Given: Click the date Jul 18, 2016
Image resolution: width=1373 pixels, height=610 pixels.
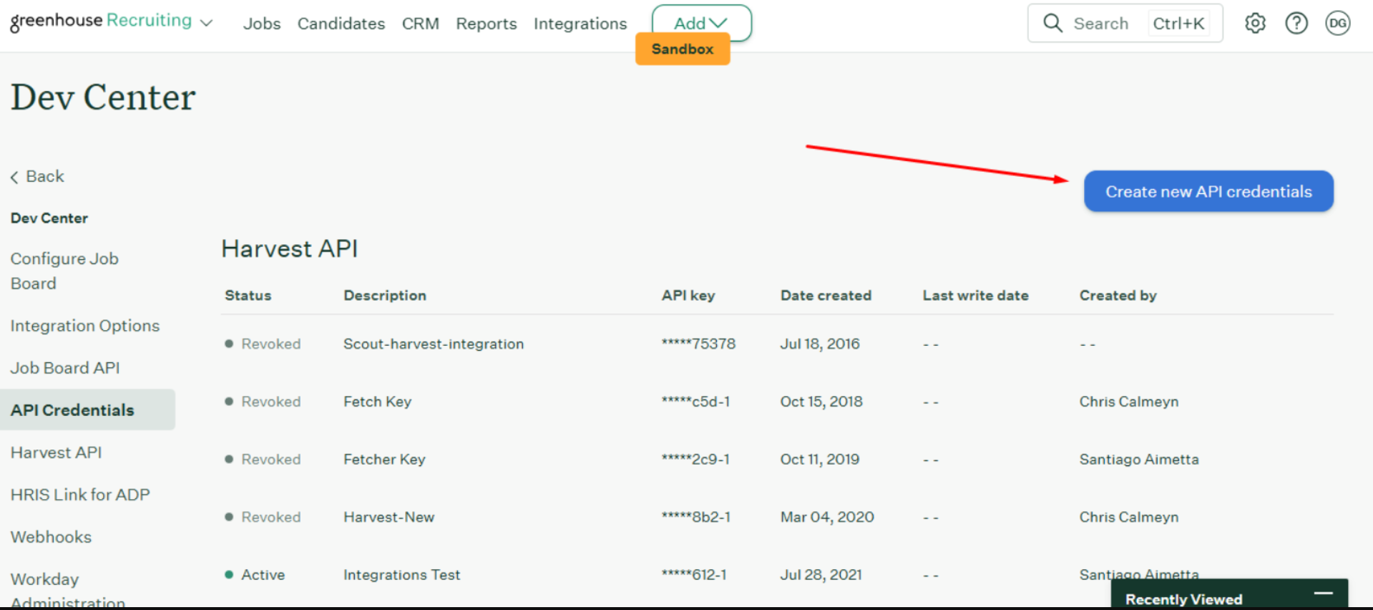Looking at the screenshot, I should pyautogui.click(x=820, y=344).
